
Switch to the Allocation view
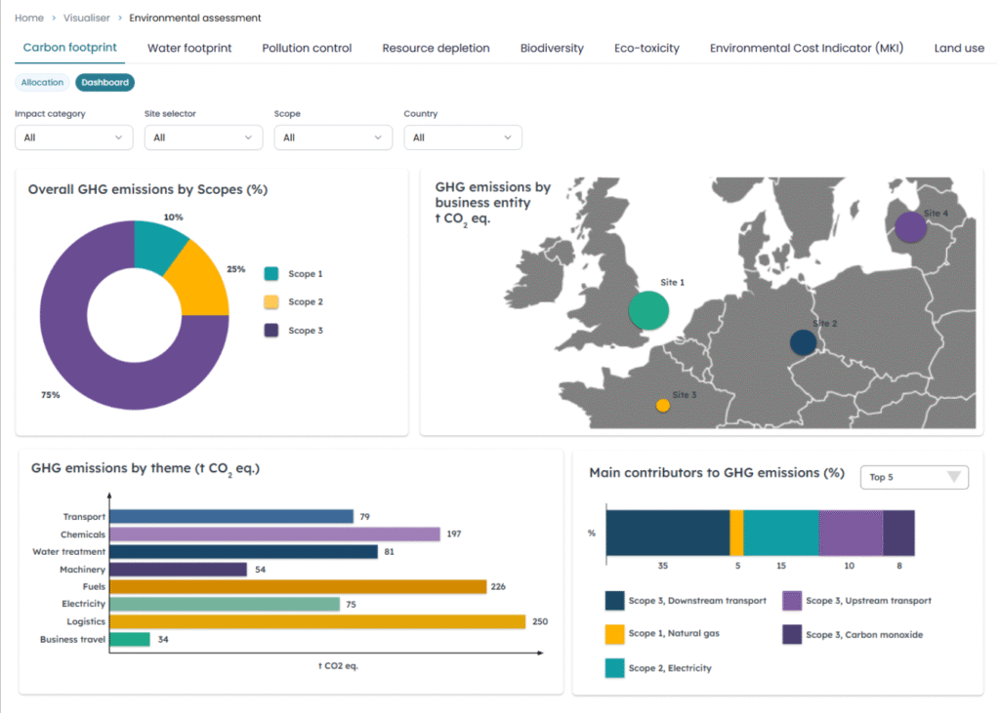(x=41, y=82)
